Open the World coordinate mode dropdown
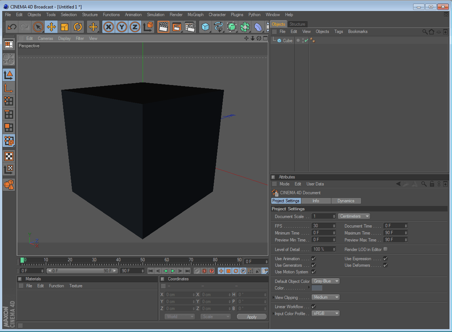 click(x=180, y=317)
